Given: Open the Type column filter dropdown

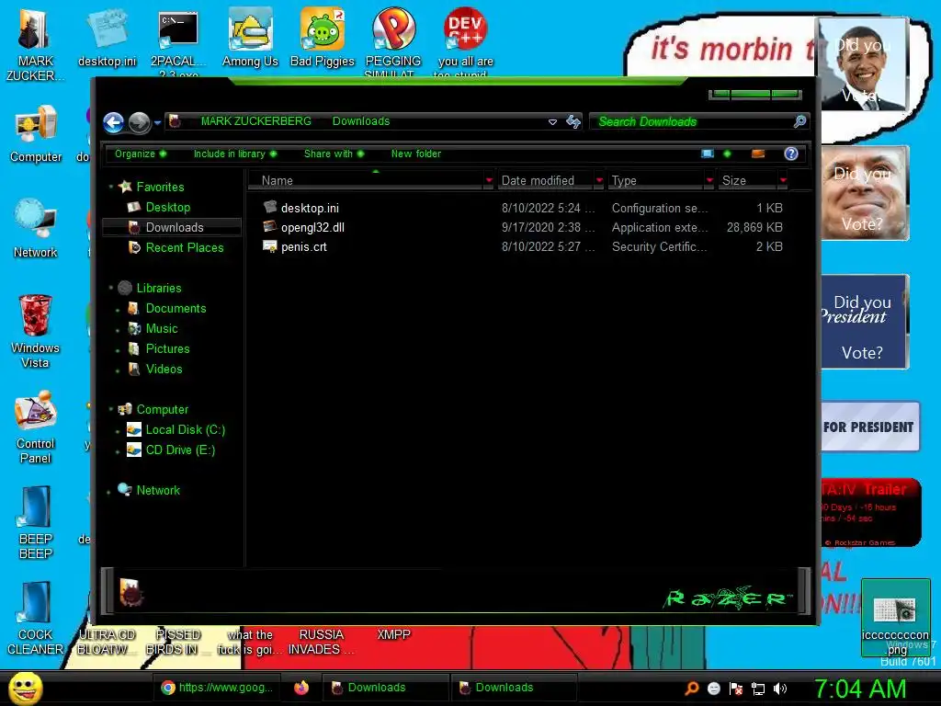Looking at the screenshot, I should [x=710, y=181].
